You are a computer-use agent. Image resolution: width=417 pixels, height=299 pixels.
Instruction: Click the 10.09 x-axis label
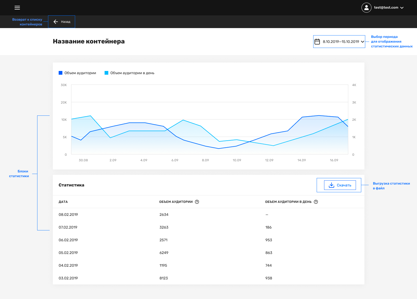(x=237, y=160)
